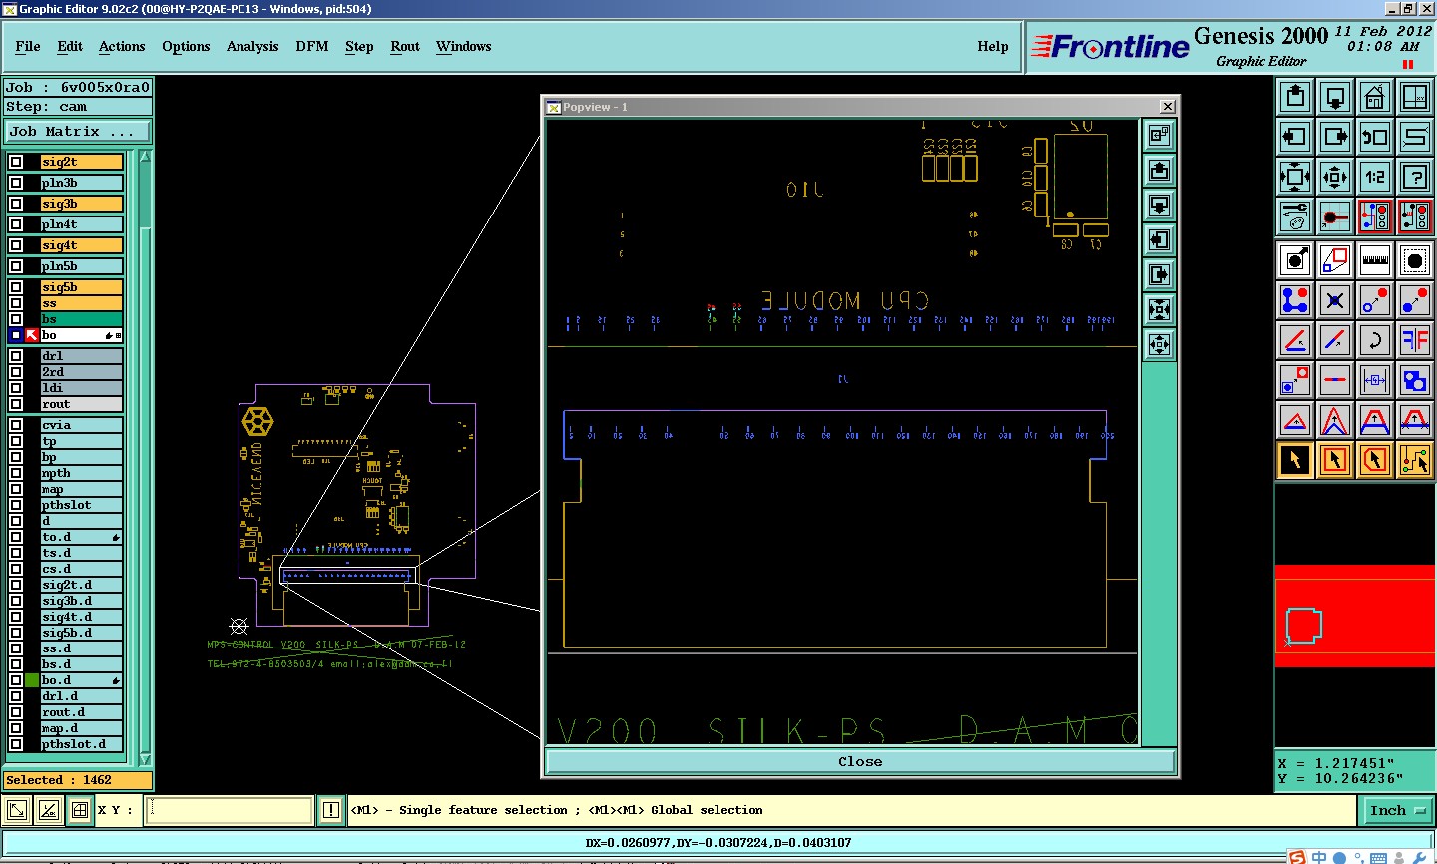Toggle the sig4t layer checkbox

(x=16, y=245)
